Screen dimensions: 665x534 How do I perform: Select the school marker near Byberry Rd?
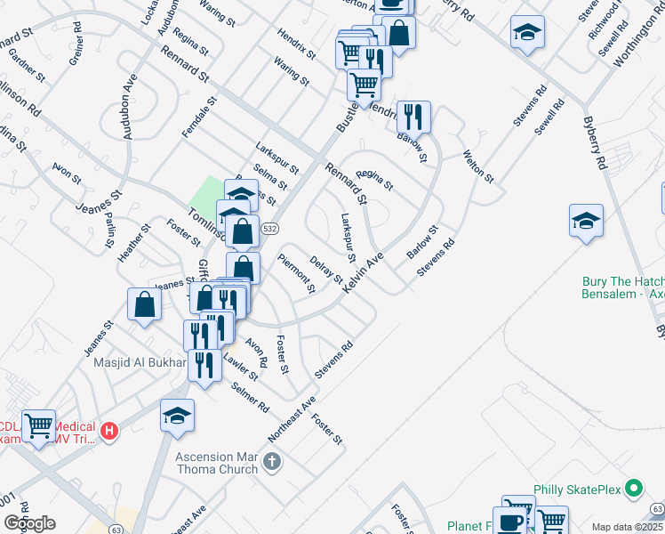click(527, 32)
